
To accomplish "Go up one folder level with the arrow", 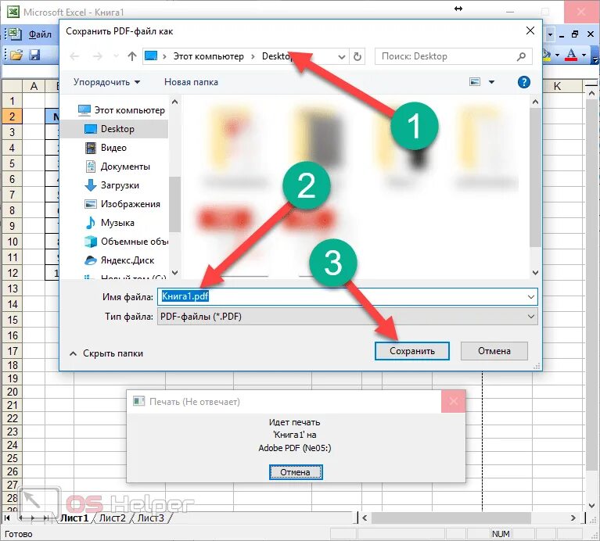I will coord(132,56).
